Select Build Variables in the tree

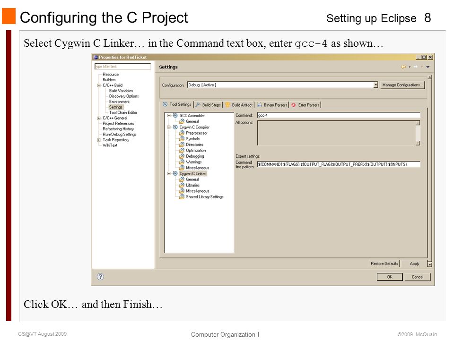(121, 91)
